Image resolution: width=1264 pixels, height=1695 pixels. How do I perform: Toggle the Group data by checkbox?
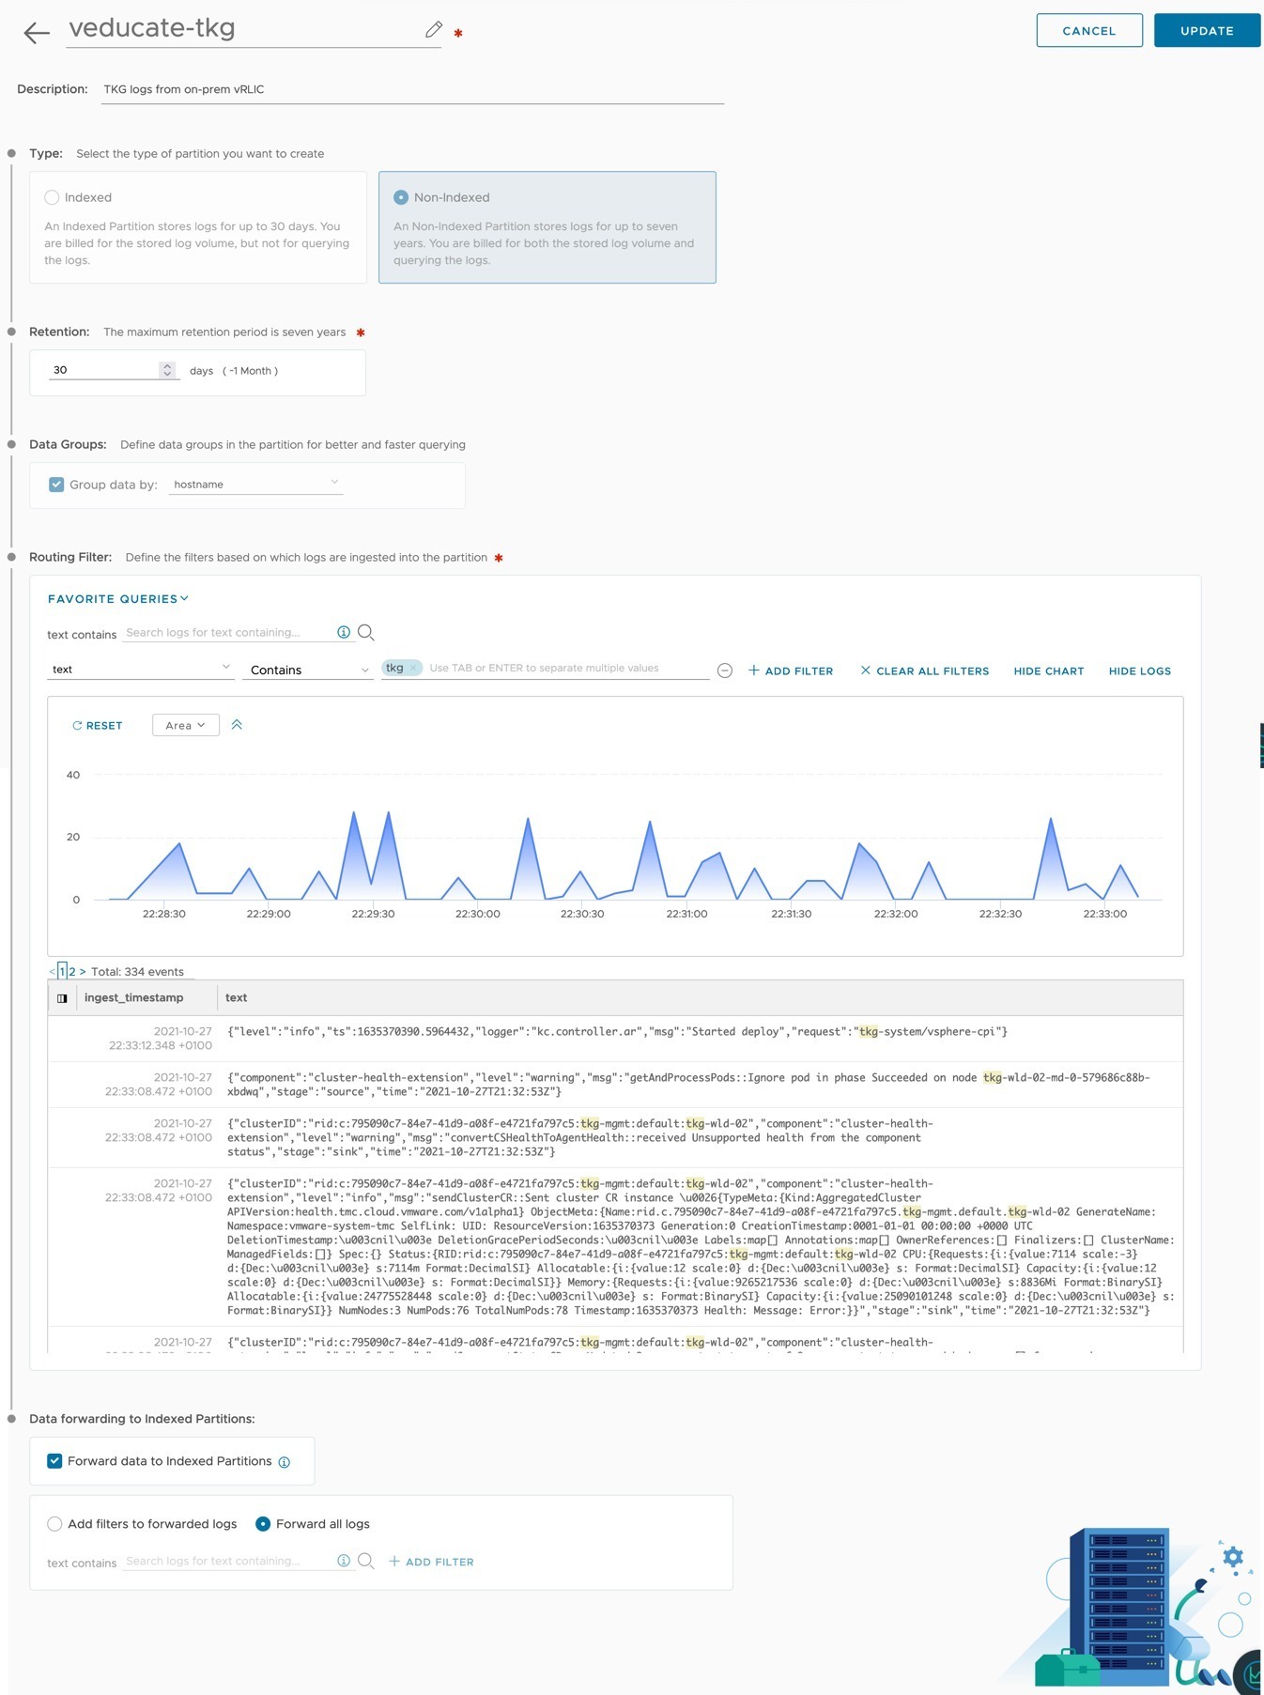(x=56, y=485)
